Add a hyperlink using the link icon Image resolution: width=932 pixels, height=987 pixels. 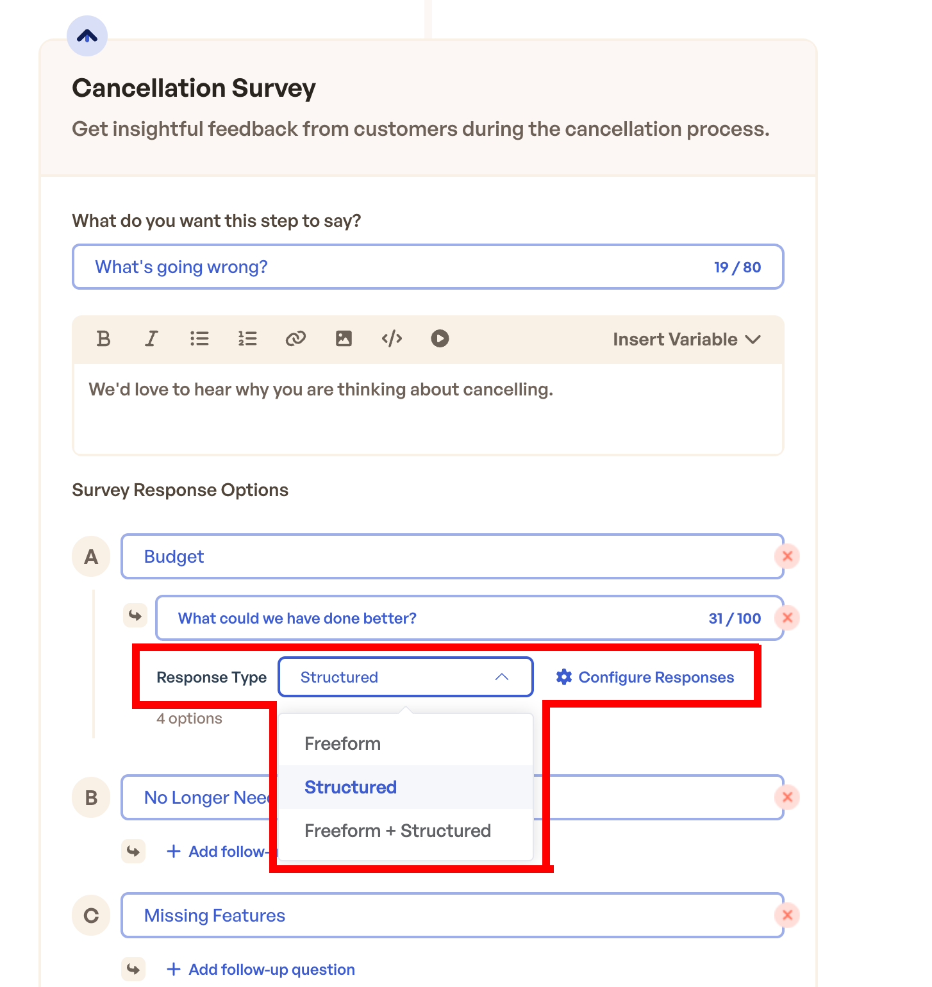pos(295,338)
